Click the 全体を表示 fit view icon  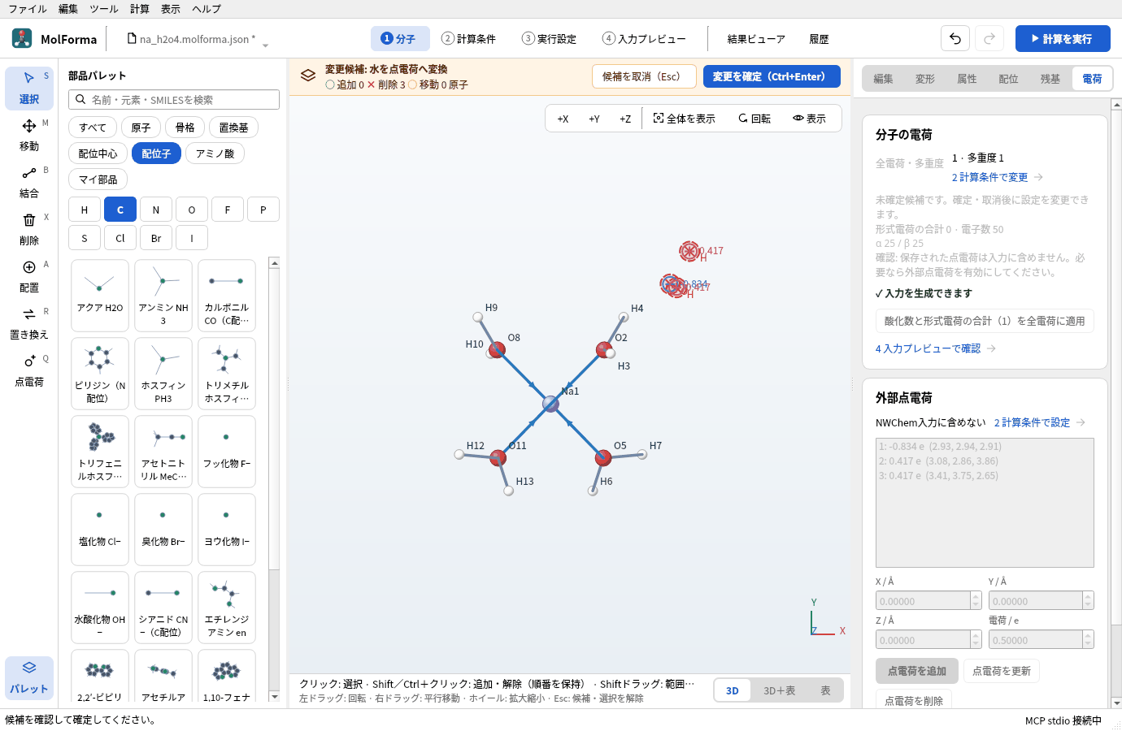pyautogui.click(x=659, y=119)
